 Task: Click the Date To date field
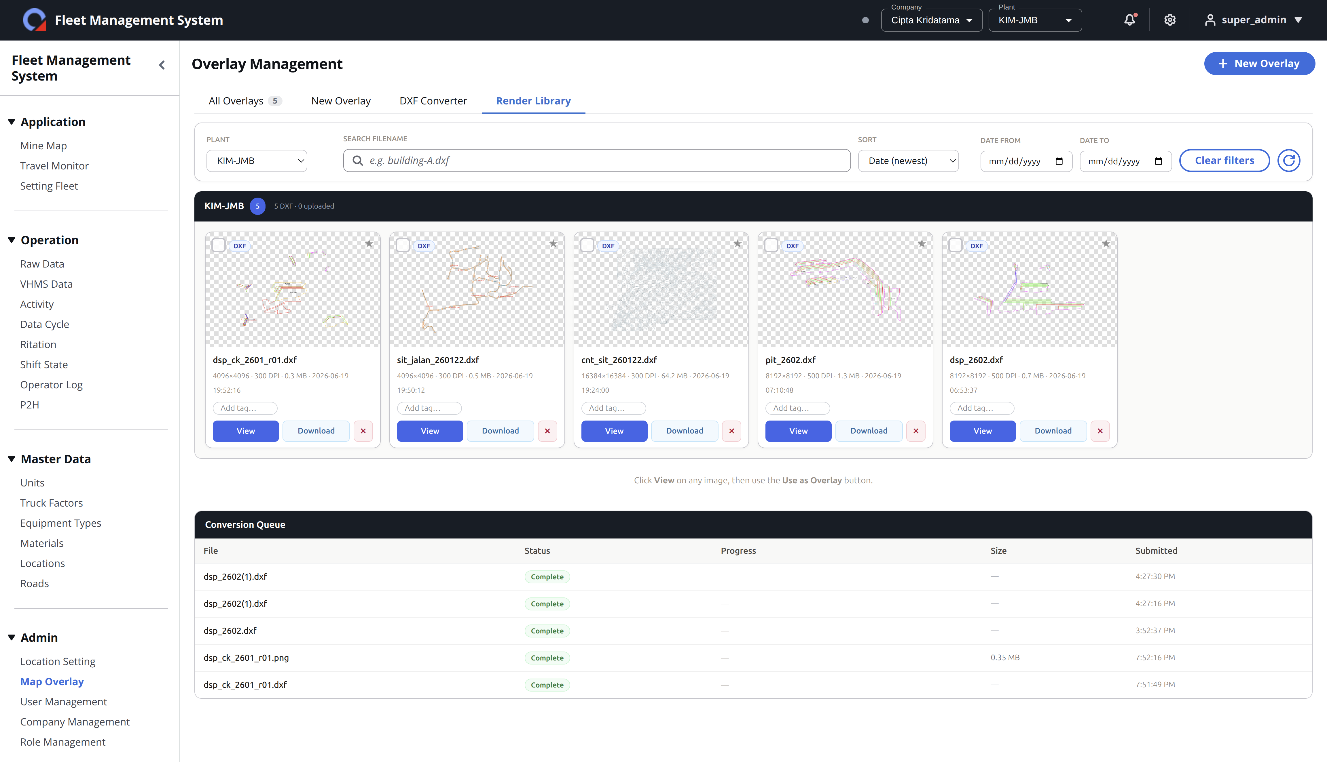pyautogui.click(x=1125, y=161)
